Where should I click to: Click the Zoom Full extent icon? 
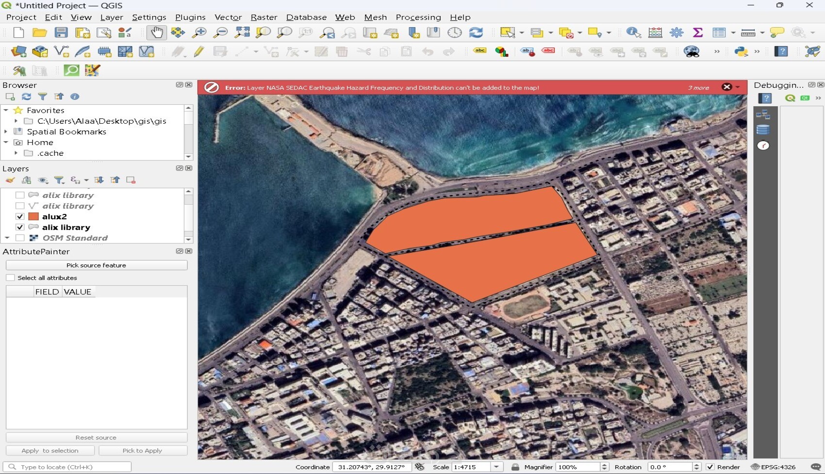point(242,33)
